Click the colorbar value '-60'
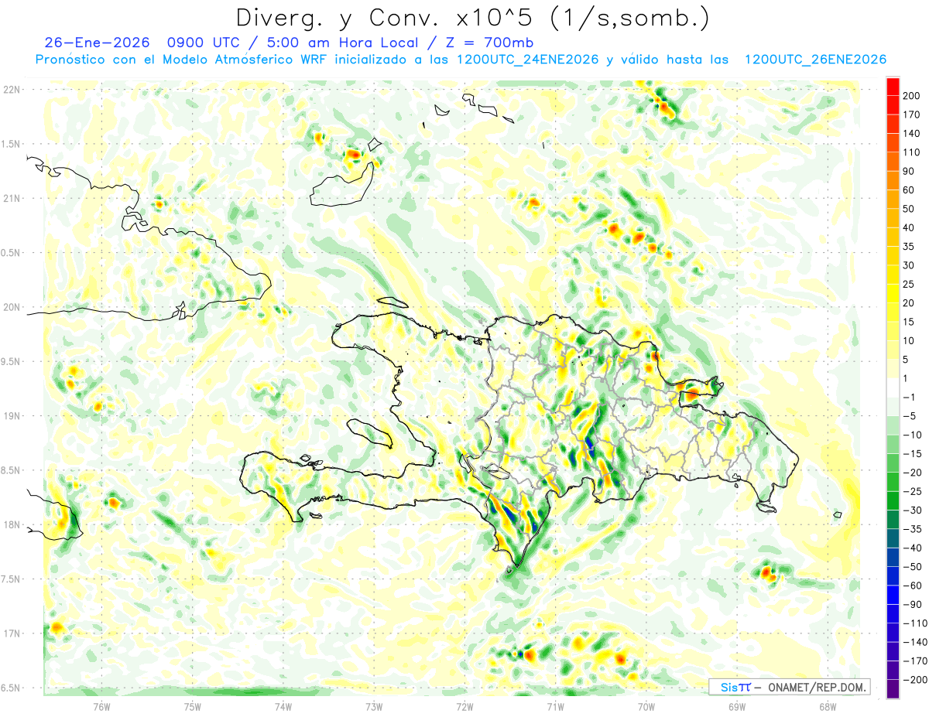929x717 pixels. click(912, 586)
